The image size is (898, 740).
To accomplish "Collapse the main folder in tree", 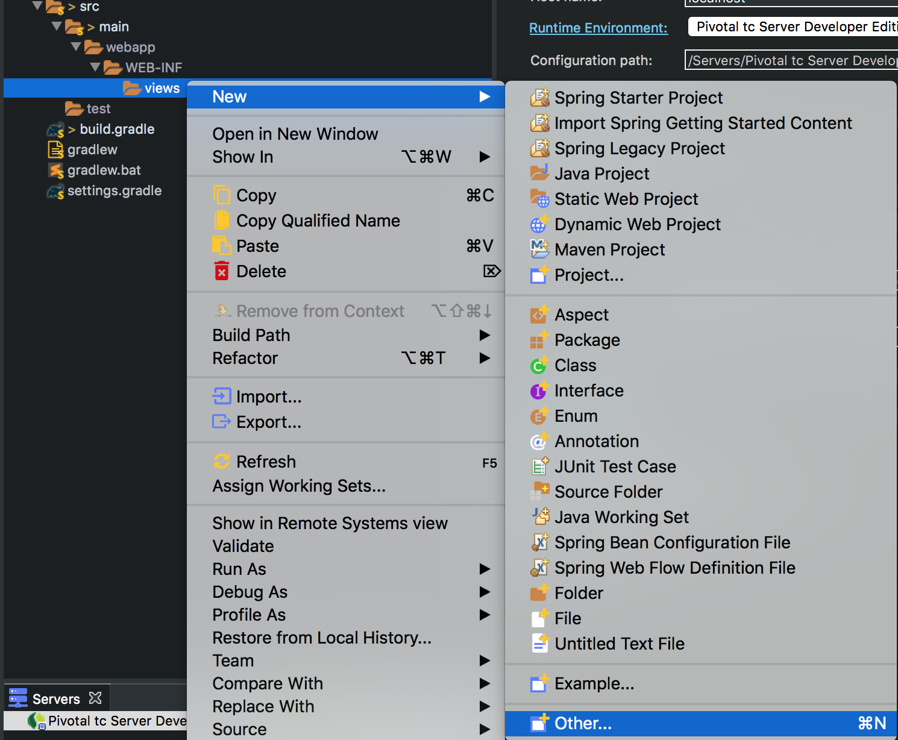I will (x=57, y=27).
